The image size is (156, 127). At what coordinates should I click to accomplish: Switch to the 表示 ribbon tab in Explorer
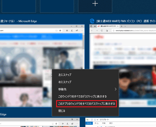click(111, 123)
